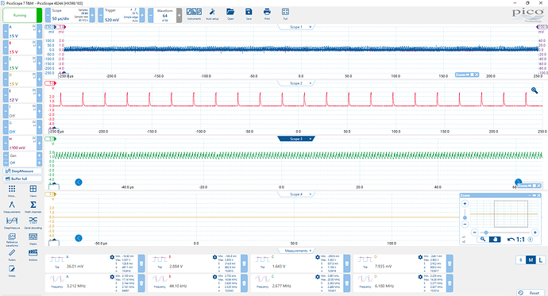Open Trigger settings showing 520 mV

point(121,15)
